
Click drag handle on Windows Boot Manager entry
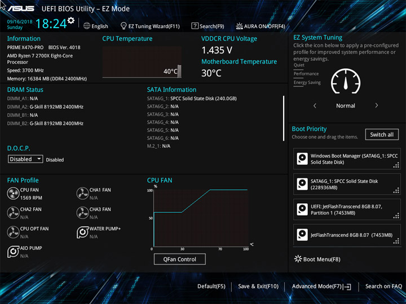click(x=396, y=165)
